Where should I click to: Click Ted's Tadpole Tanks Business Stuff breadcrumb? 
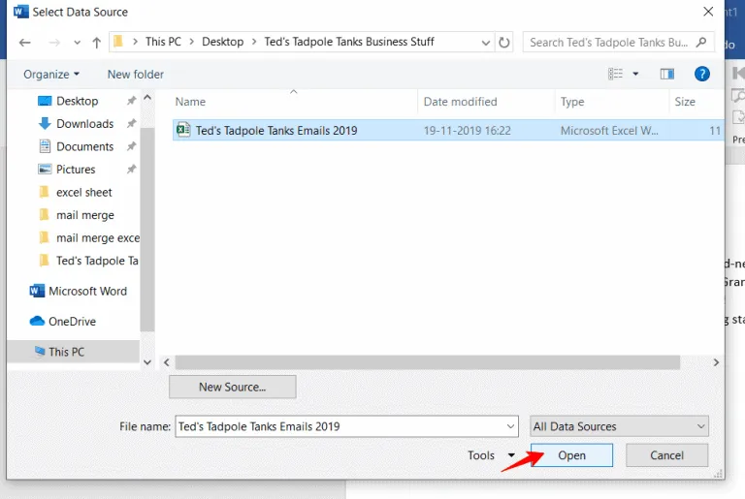(349, 42)
